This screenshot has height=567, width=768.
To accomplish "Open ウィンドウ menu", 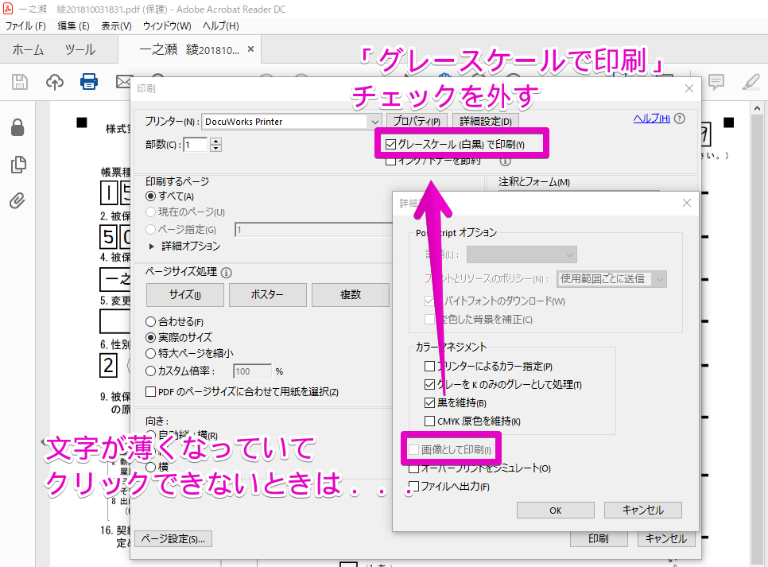I will click(167, 26).
